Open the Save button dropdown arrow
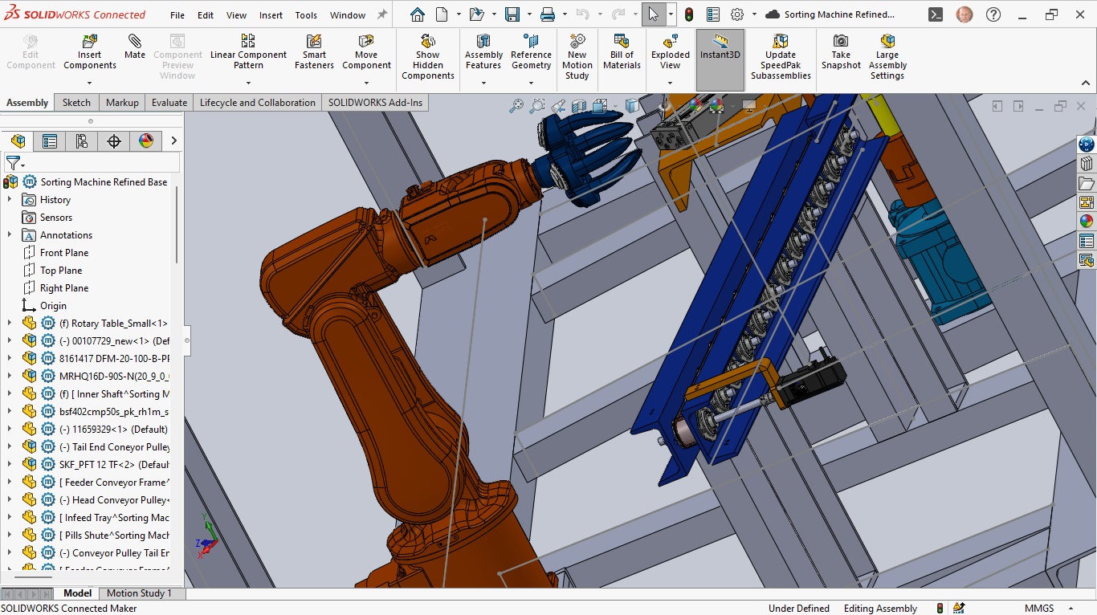The height and width of the screenshot is (615, 1097). (x=528, y=14)
